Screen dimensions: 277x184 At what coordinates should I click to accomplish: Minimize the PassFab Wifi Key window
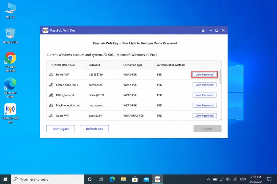(x=211, y=30)
